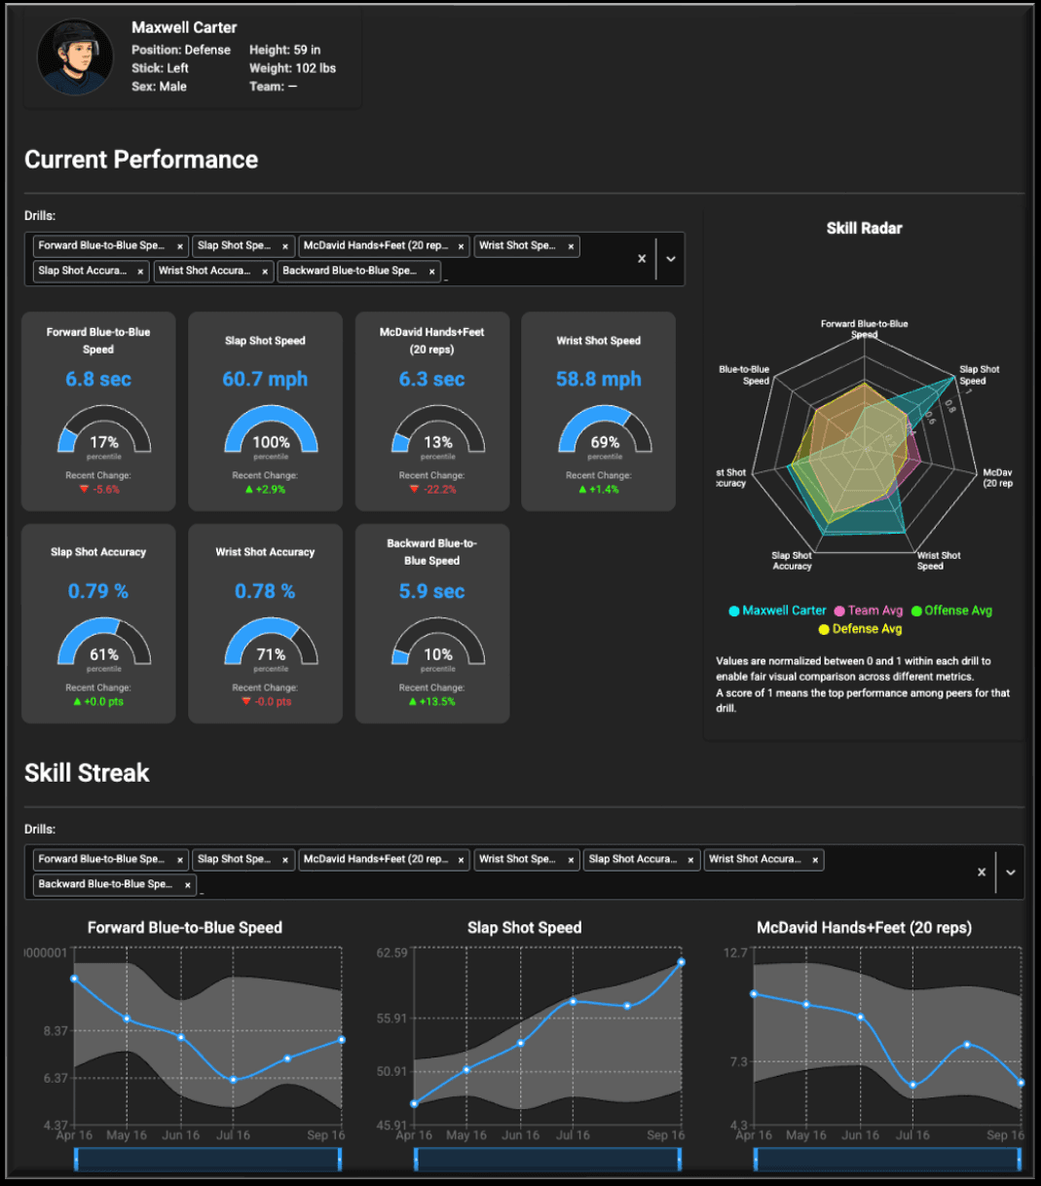Remove the Slap Shot Accuracy drill chip

pyautogui.click(x=141, y=271)
